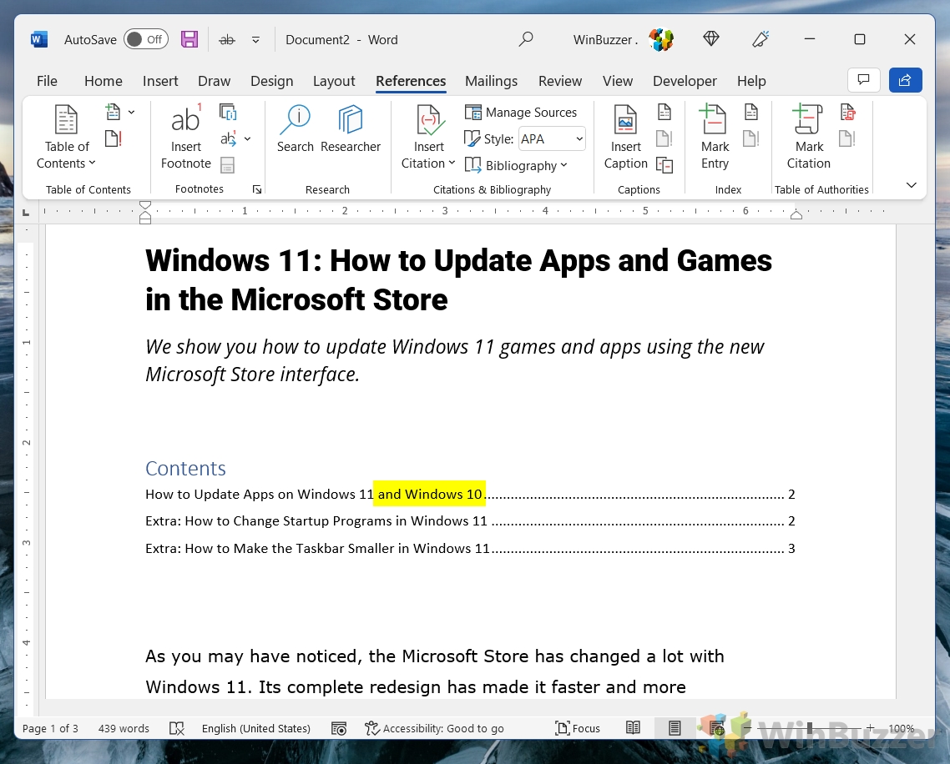
Task: Save the document using the floppy disk icon
Action: [x=189, y=39]
